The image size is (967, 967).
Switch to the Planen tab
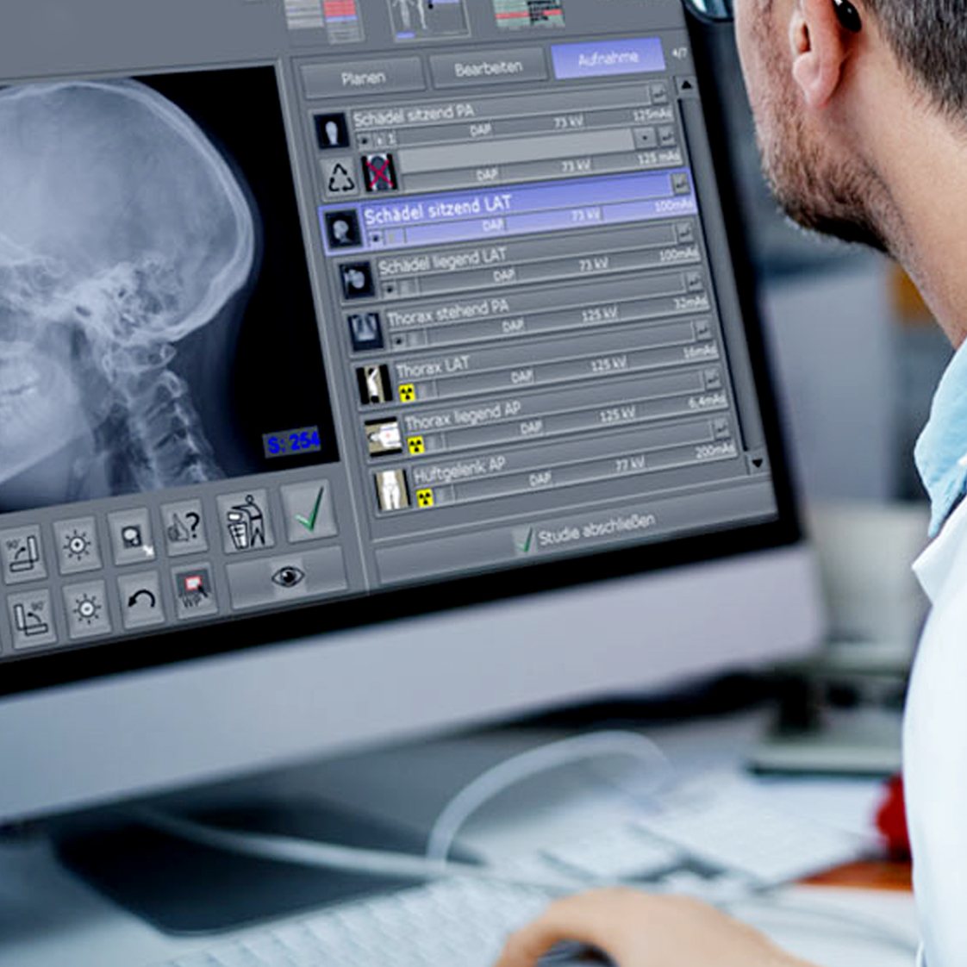tap(363, 79)
